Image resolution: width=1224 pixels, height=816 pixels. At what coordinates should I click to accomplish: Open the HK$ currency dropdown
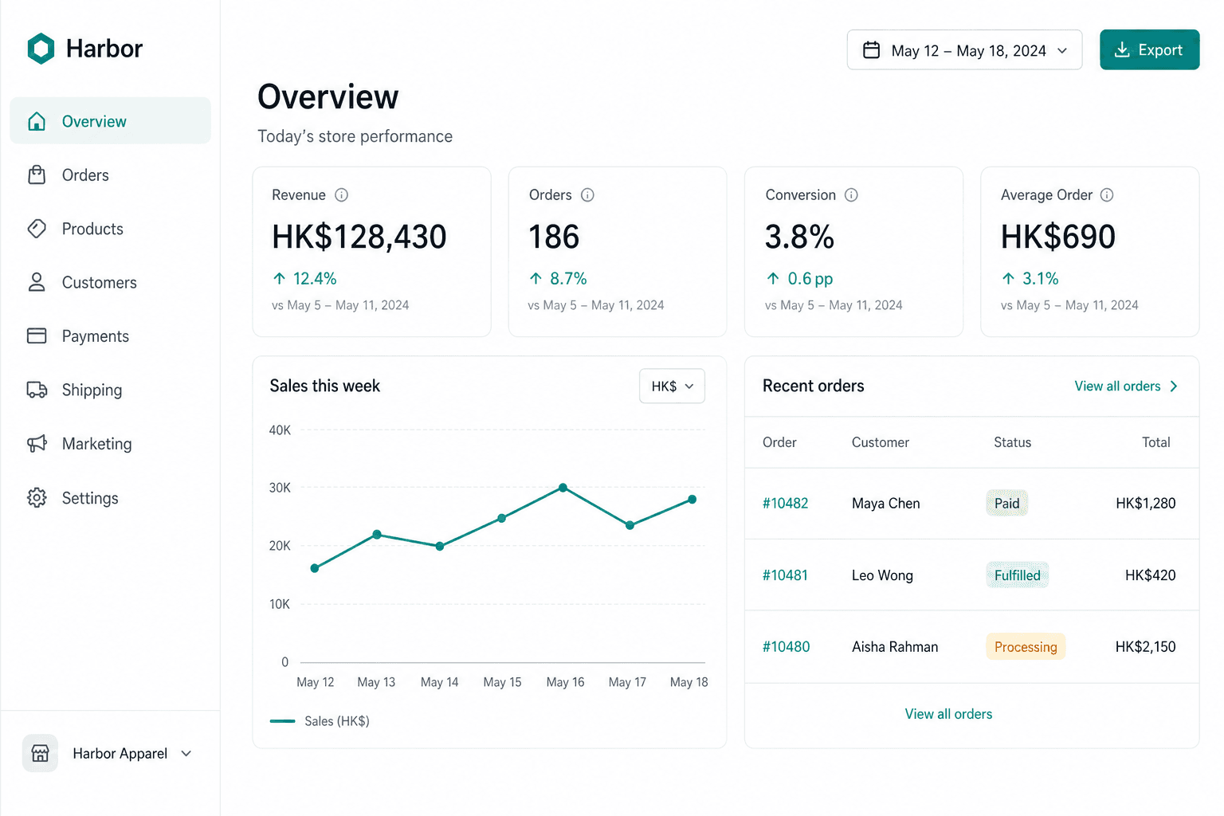(672, 386)
